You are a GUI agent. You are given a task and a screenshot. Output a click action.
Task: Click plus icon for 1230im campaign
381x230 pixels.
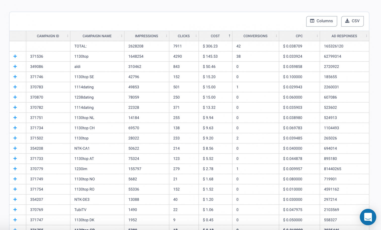click(x=15, y=169)
